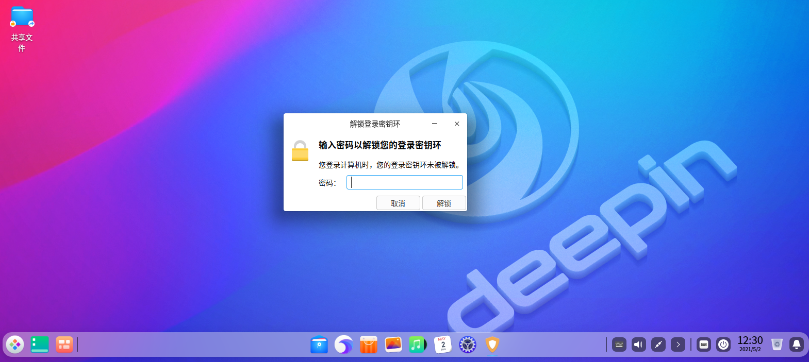Open the Calendar dock icon showing MAY 2
This screenshot has height=362, width=809.
tap(443, 344)
